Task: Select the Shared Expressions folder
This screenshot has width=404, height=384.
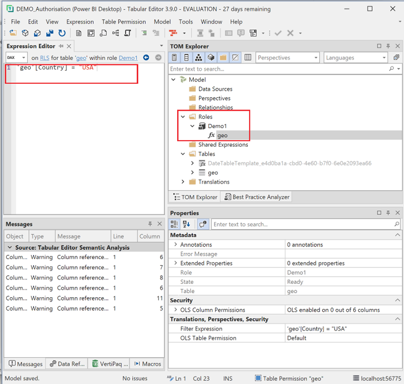Action: (223, 144)
